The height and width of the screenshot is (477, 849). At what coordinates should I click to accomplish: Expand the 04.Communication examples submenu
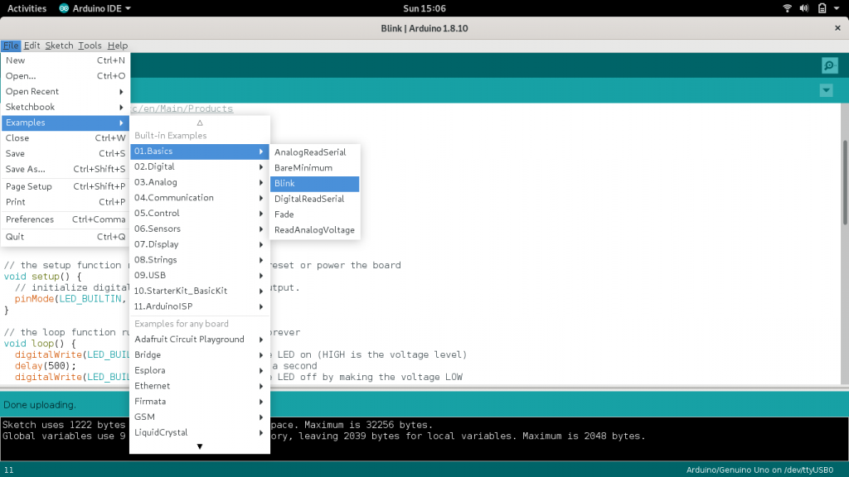[x=199, y=198]
